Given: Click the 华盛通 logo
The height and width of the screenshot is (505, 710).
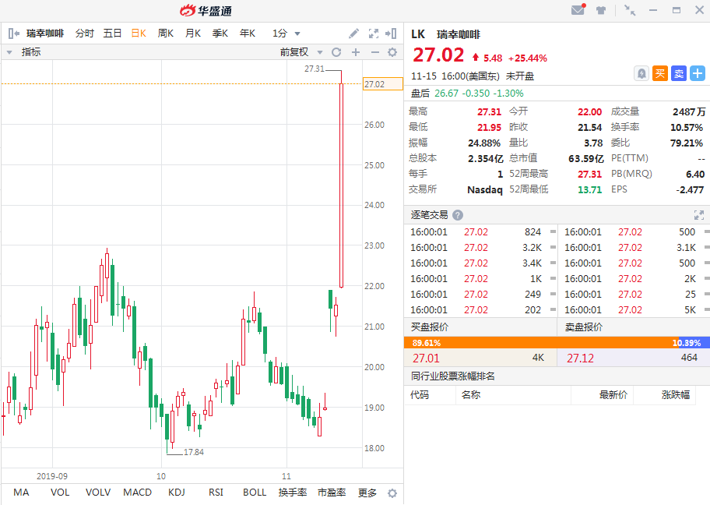Looking at the screenshot, I should (206, 10).
